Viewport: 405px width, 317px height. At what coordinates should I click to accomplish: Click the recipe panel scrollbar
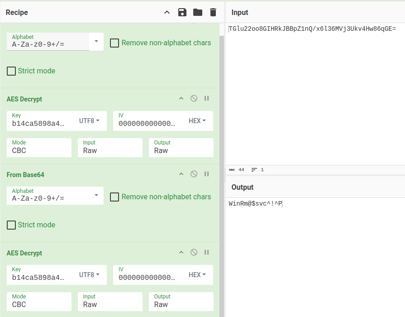(x=222, y=136)
